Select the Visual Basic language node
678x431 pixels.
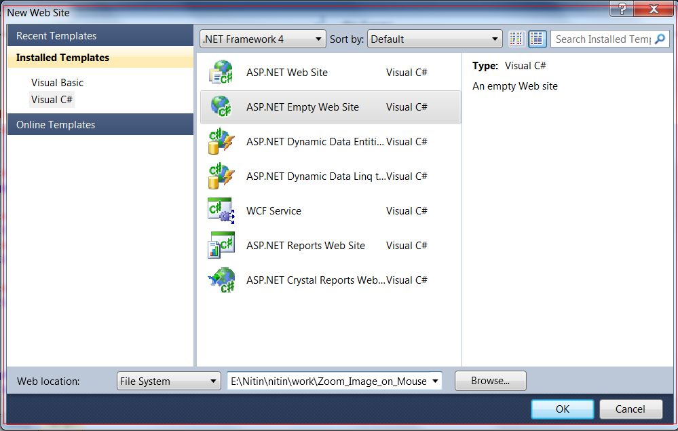pyautogui.click(x=57, y=83)
